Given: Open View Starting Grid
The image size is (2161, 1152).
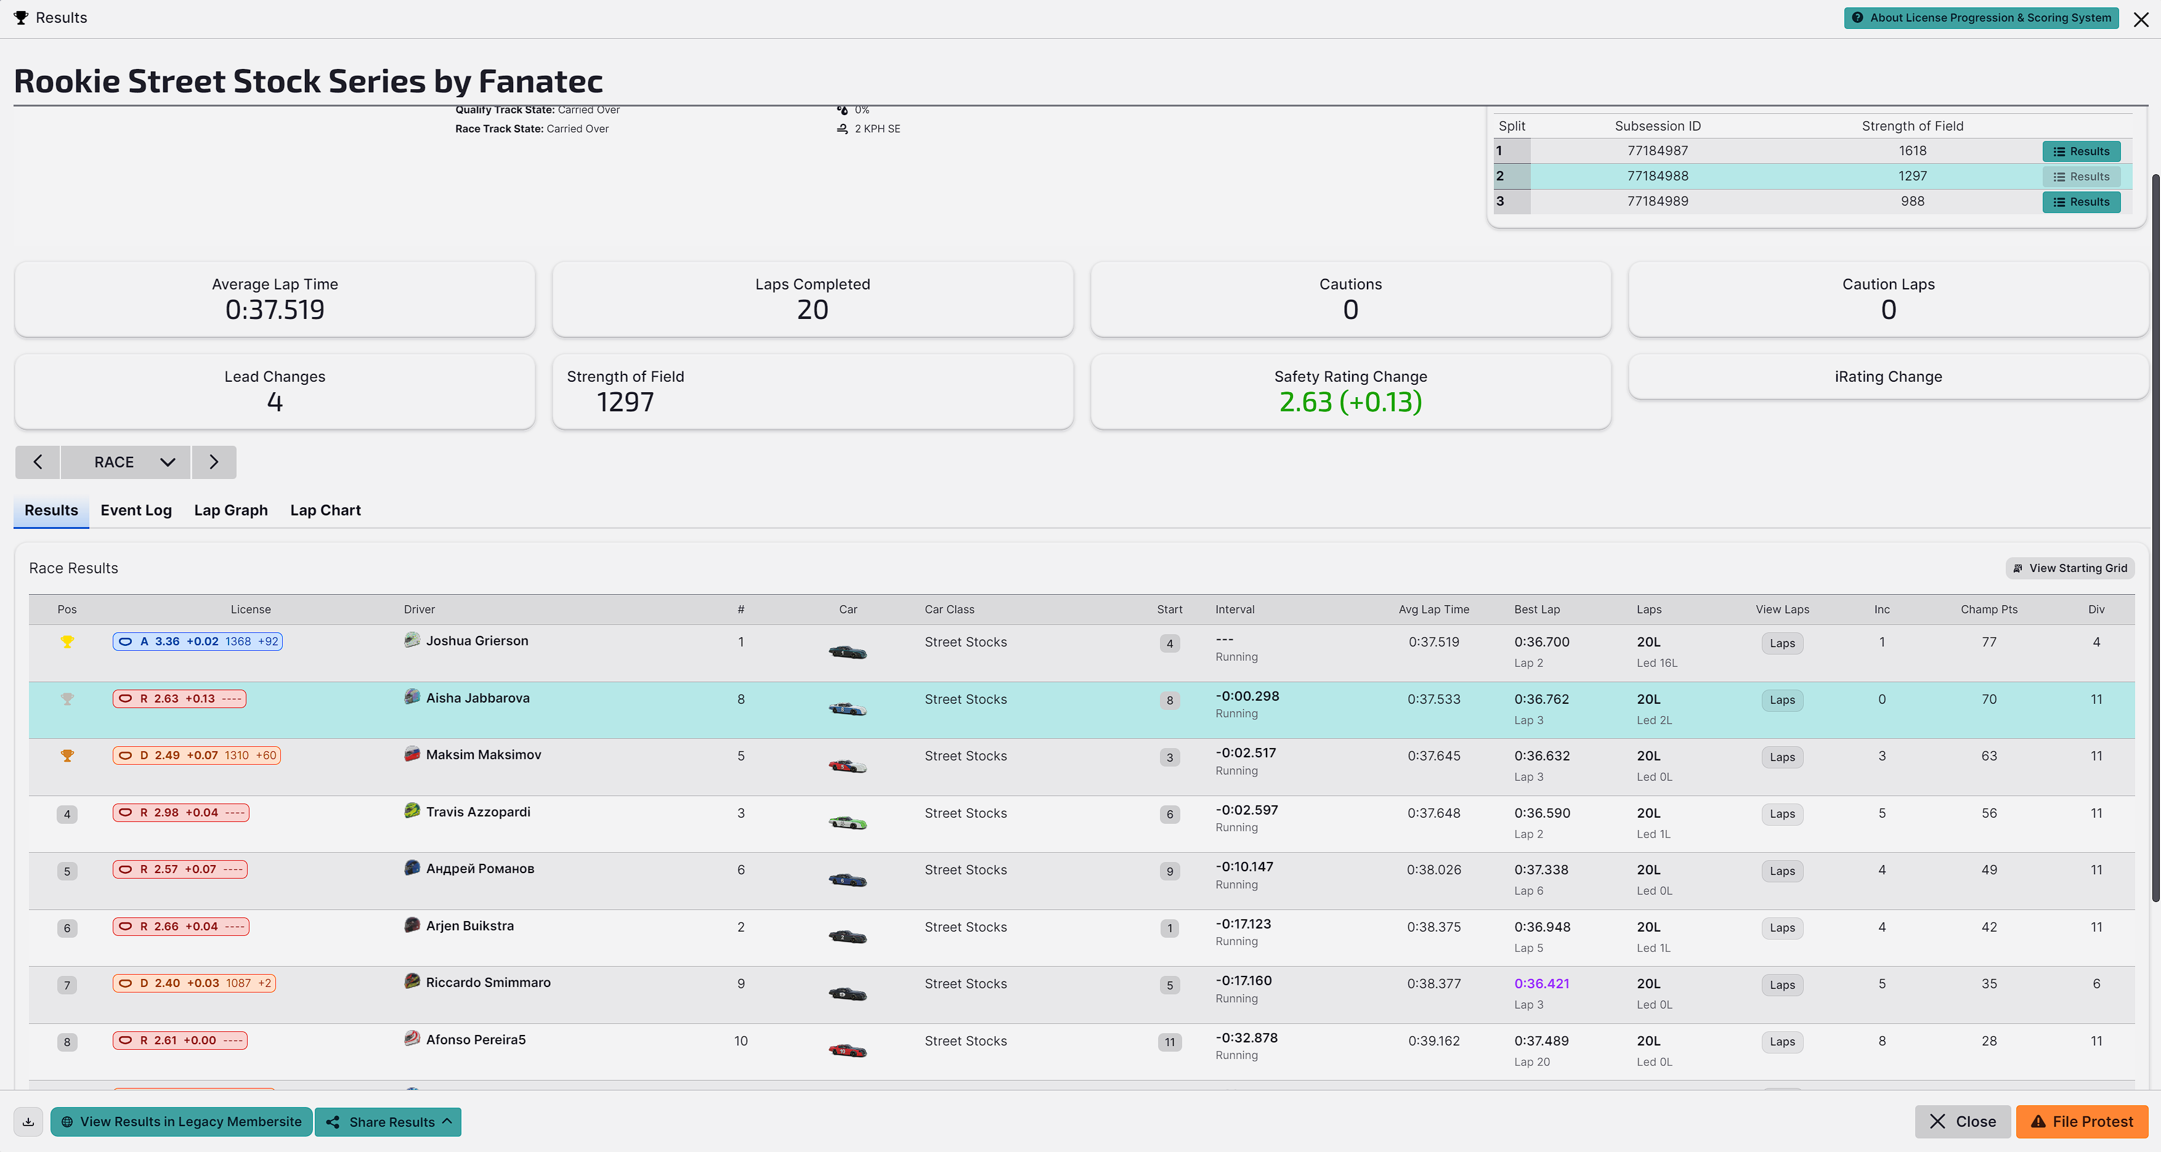Looking at the screenshot, I should click(2070, 568).
